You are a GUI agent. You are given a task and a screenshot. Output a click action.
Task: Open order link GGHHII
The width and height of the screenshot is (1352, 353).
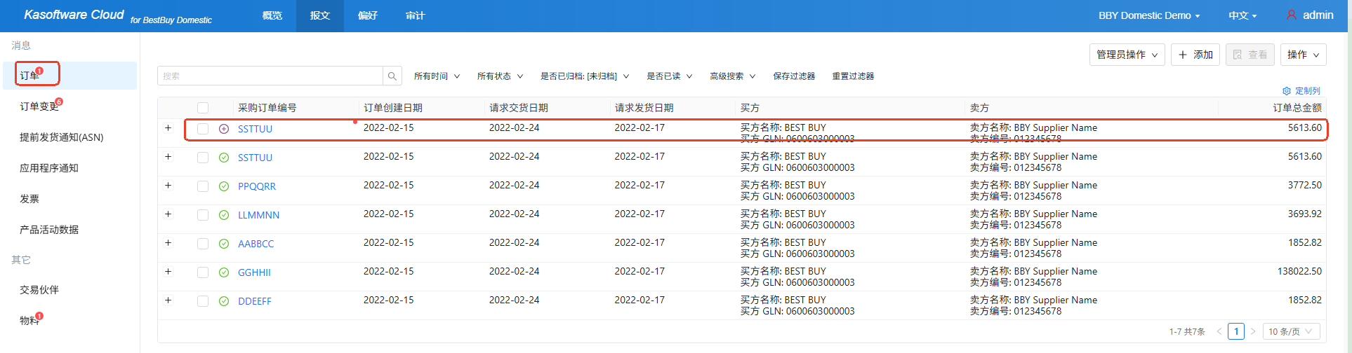[254, 272]
